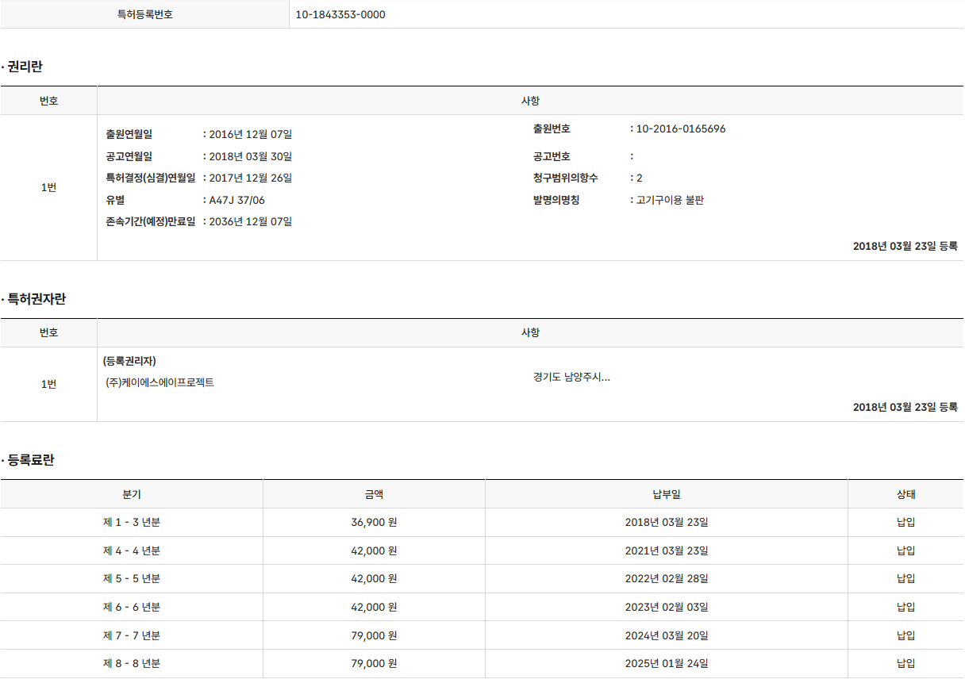The width and height of the screenshot is (965, 679).
Task: Click the 상태 column header
Action: [905, 494]
